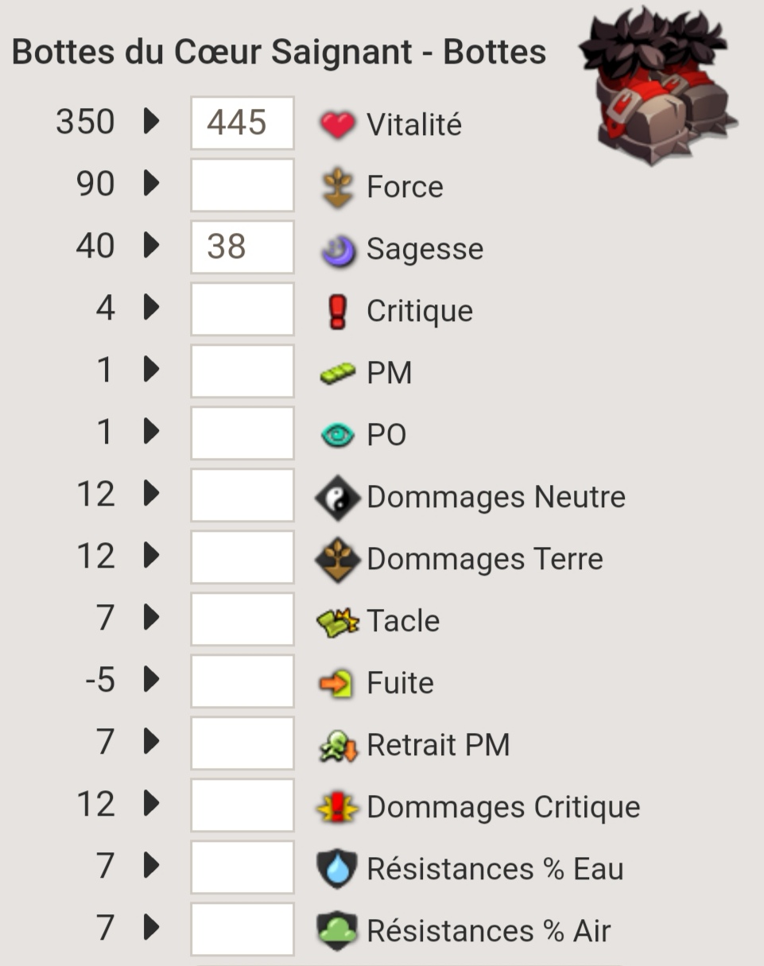Click the Sagesse moon icon
The height and width of the screenshot is (966, 764).
[x=338, y=250]
